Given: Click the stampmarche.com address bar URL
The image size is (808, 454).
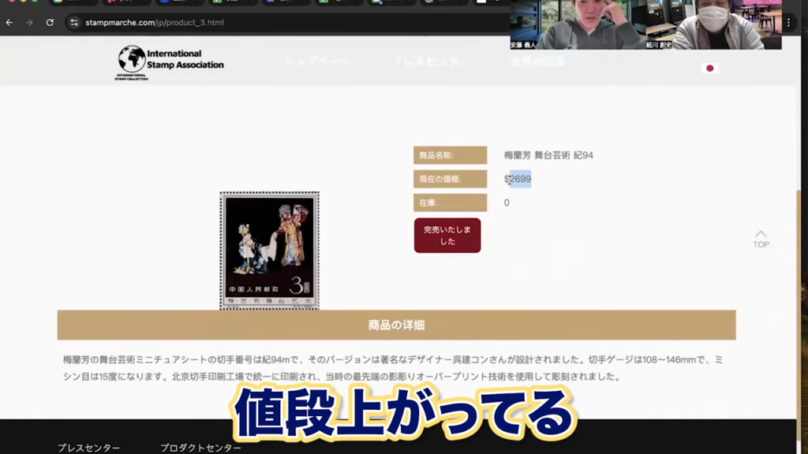Looking at the screenshot, I should tap(155, 23).
